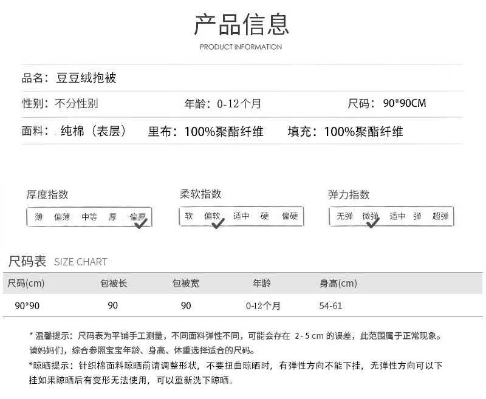Select product name 豆豆绒抱被
Viewport: 486px width, 399px height.
tap(86, 78)
